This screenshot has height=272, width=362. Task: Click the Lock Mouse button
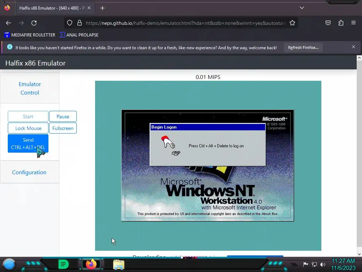(x=28, y=128)
